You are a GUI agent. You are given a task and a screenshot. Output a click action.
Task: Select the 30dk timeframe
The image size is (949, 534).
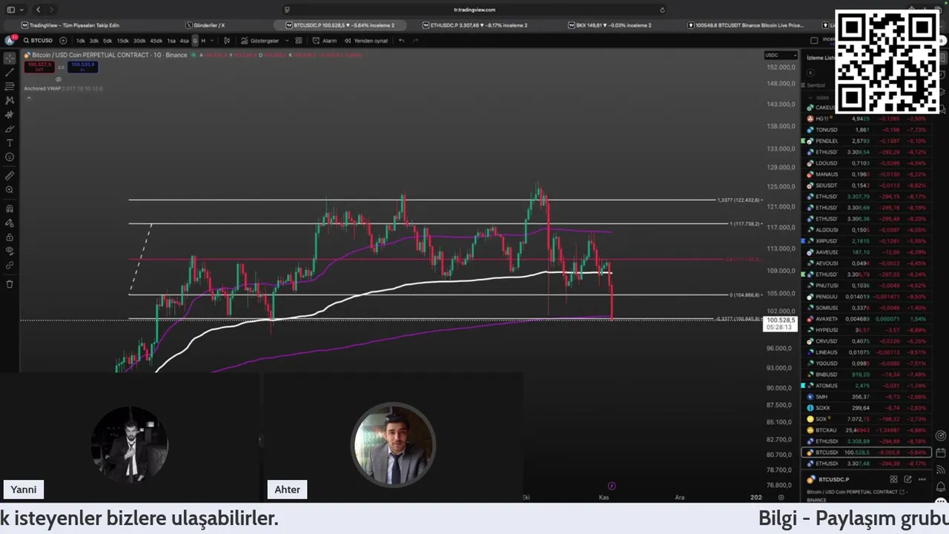tap(139, 40)
